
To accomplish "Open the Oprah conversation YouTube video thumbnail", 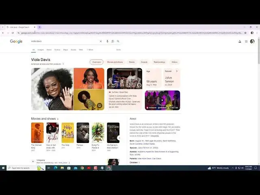I will (125, 78).
